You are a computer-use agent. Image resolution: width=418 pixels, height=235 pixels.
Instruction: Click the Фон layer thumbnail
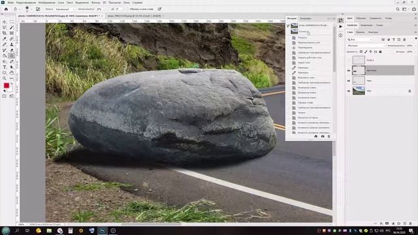(x=359, y=91)
